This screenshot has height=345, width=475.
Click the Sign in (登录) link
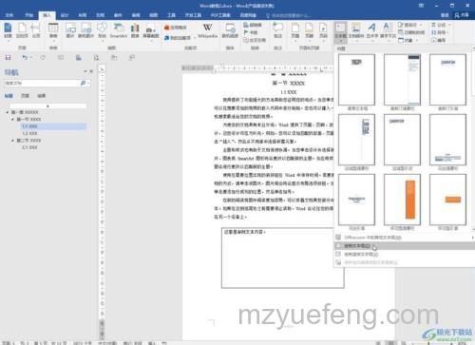445,15
